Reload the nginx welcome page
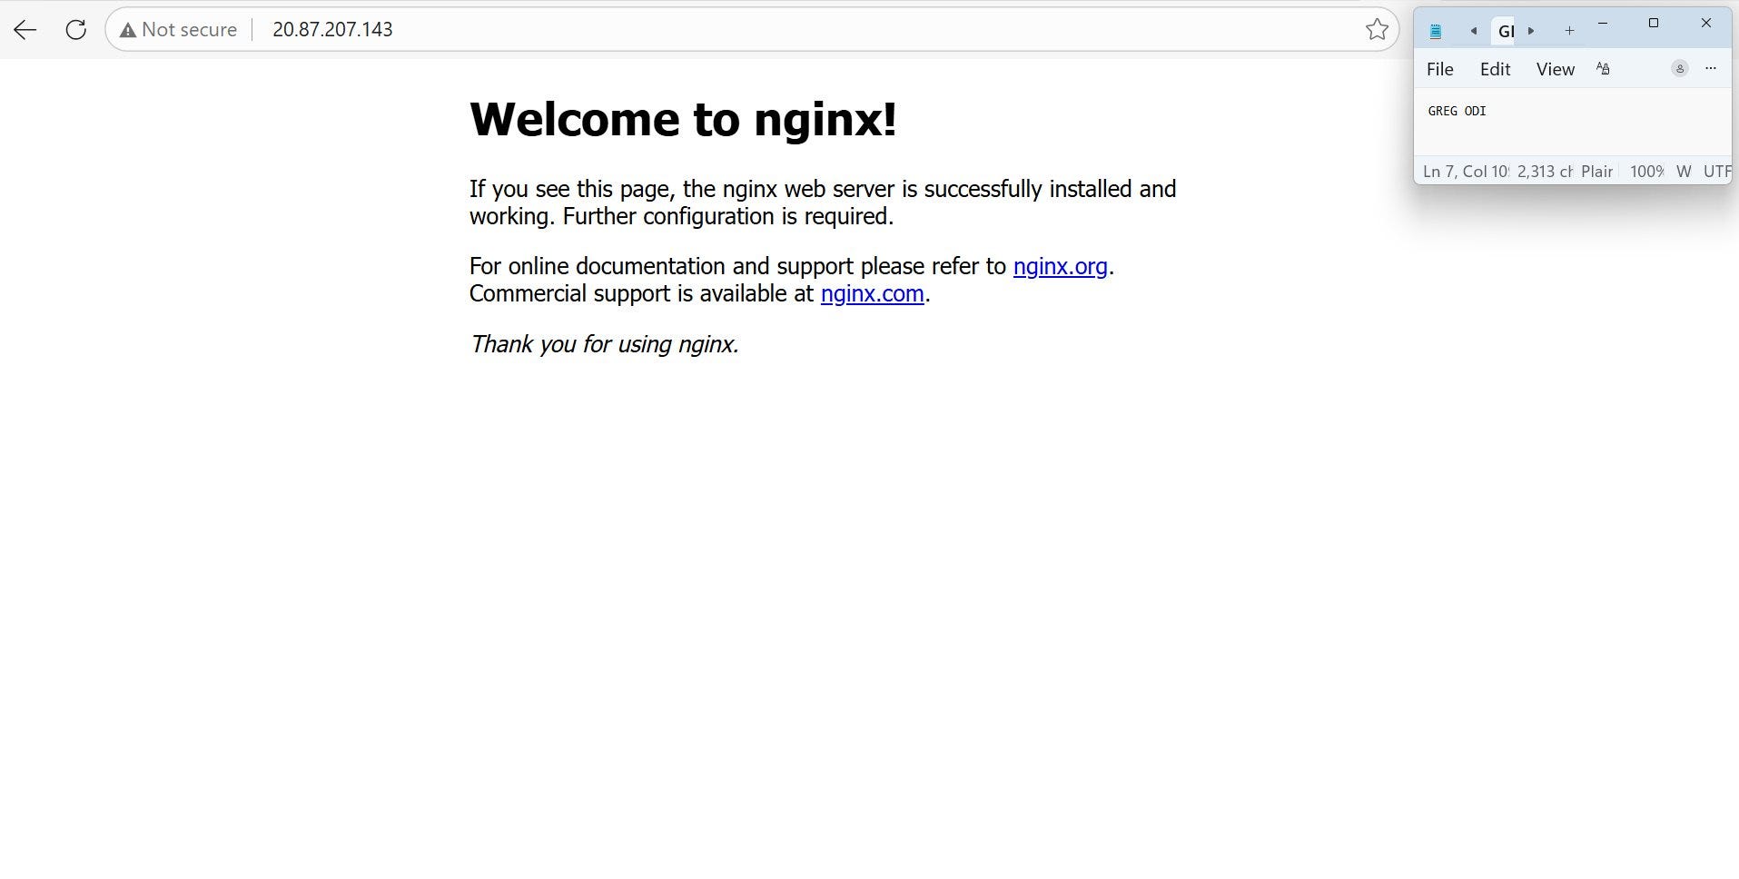Screen dimensions: 1739x879 pyautogui.click(x=76, y=30)
